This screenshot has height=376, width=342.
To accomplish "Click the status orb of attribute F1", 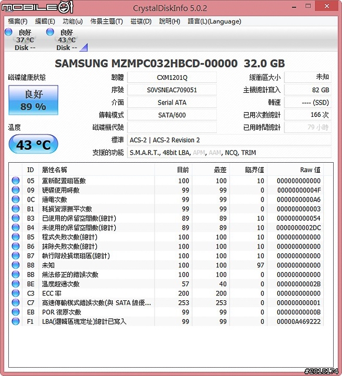I will 16,321.
